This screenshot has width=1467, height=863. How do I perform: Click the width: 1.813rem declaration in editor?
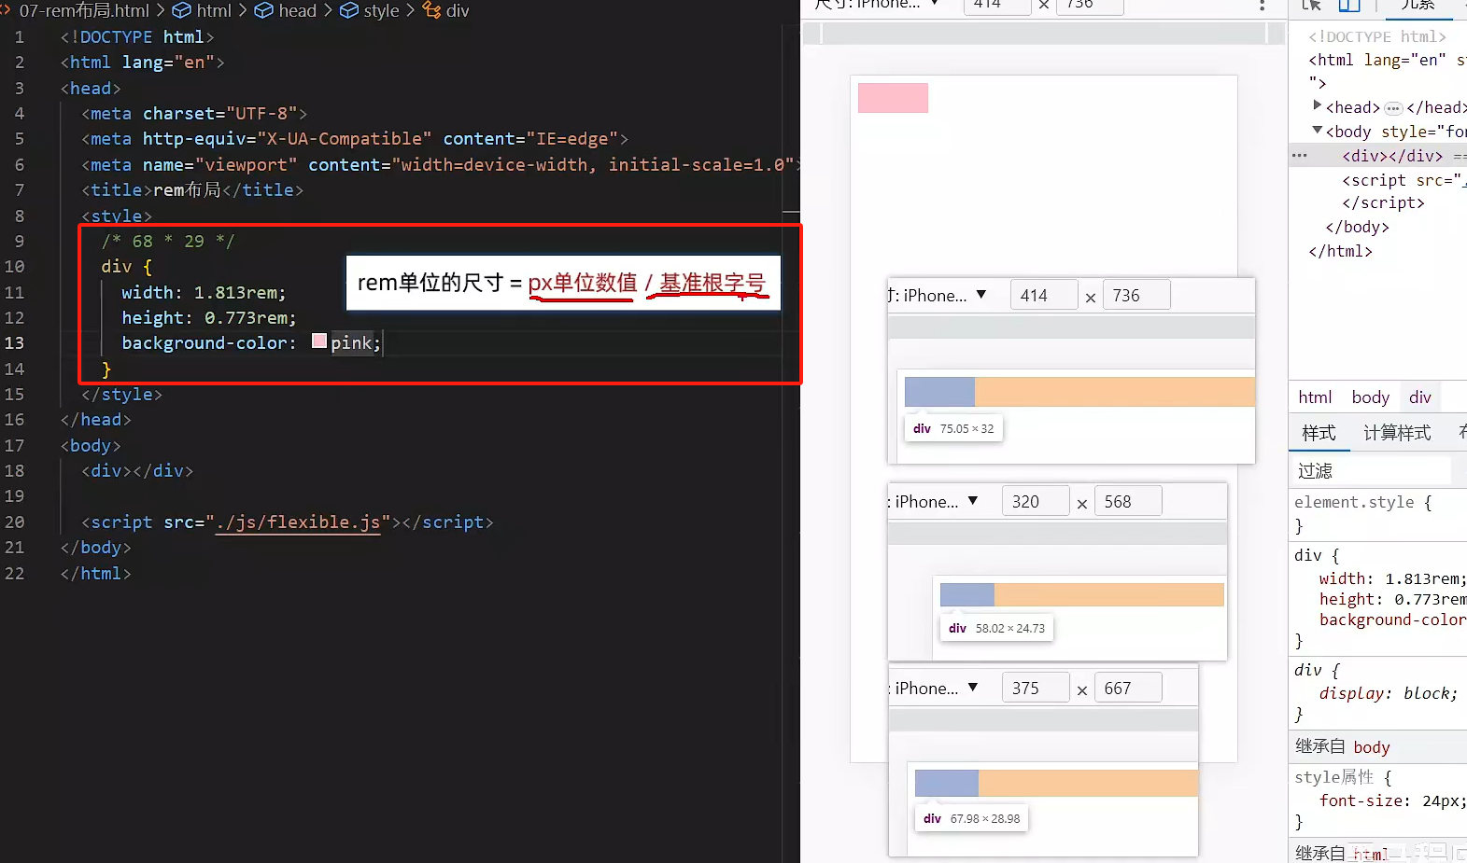[204, 292]
